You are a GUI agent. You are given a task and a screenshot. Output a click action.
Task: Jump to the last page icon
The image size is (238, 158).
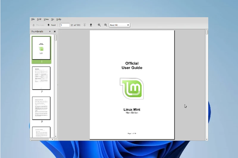91,25
